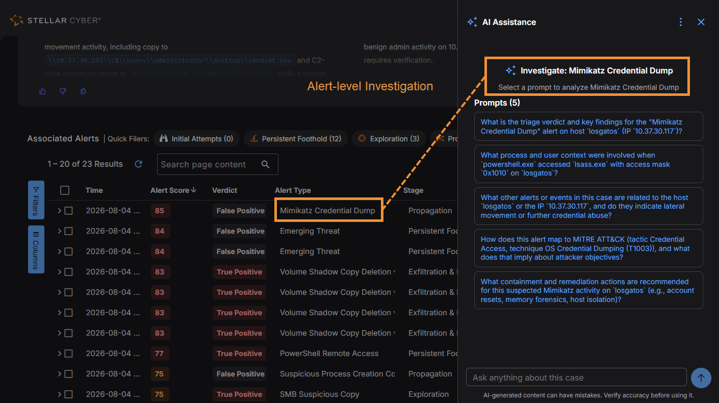Open the AI Assistance more options menu
This screenshot has height=403, width=719.
[681, 22]
